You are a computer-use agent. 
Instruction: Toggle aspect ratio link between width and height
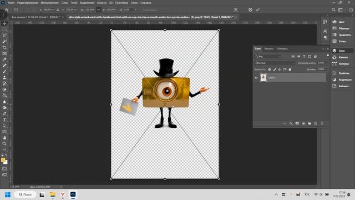[99, 10]
